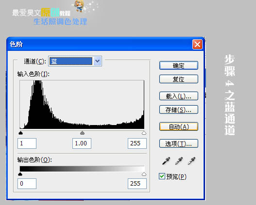
Task: Open the 通道 channel dropdown arrow
Action: pos(98,61)
